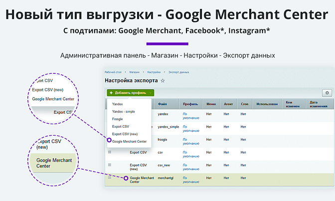The image size is (335, 201).
Task: Open the gear settings button of the table
Action: click(327, 93)
